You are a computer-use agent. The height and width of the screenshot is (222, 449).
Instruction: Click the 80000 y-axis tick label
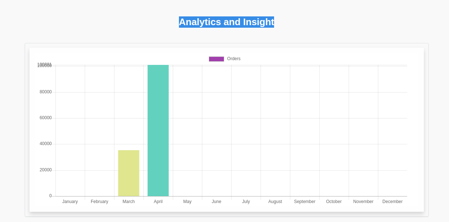tap(46, 92)
